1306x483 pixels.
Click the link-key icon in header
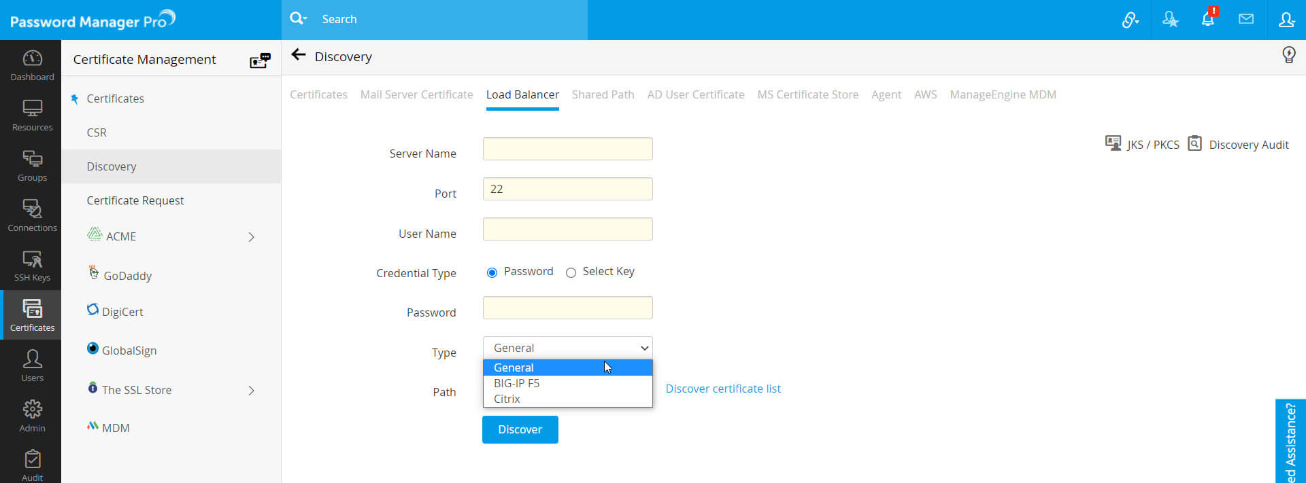point(1130,20)
